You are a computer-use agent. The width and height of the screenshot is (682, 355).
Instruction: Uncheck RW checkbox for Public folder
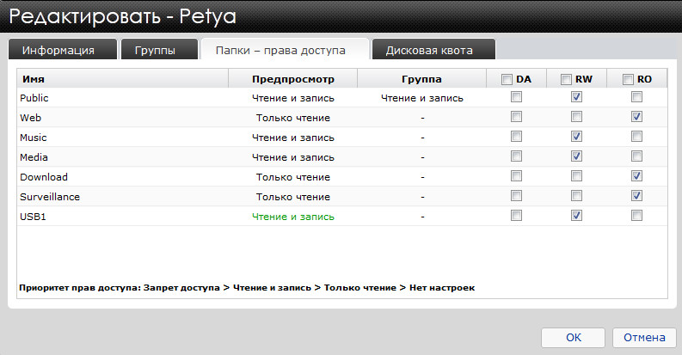coord(576,97)
